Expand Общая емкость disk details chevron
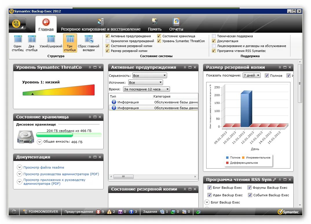Screen dimensions: 311x224 (39, 142)
